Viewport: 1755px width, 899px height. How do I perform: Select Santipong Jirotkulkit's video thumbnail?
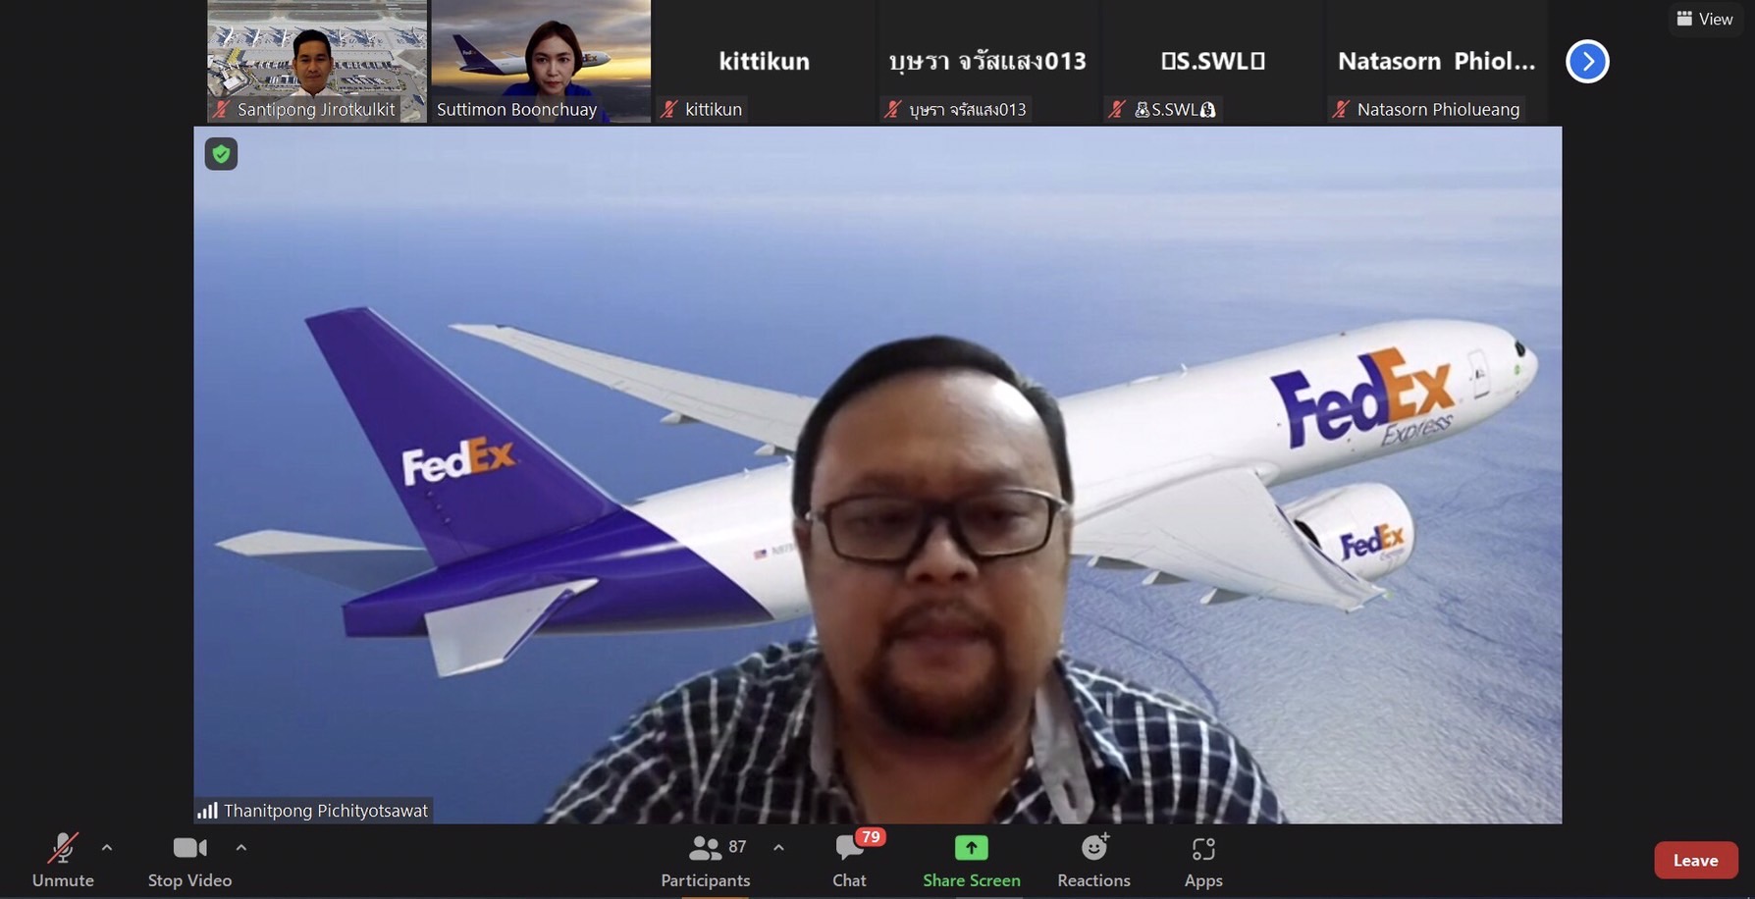point(316,59)
